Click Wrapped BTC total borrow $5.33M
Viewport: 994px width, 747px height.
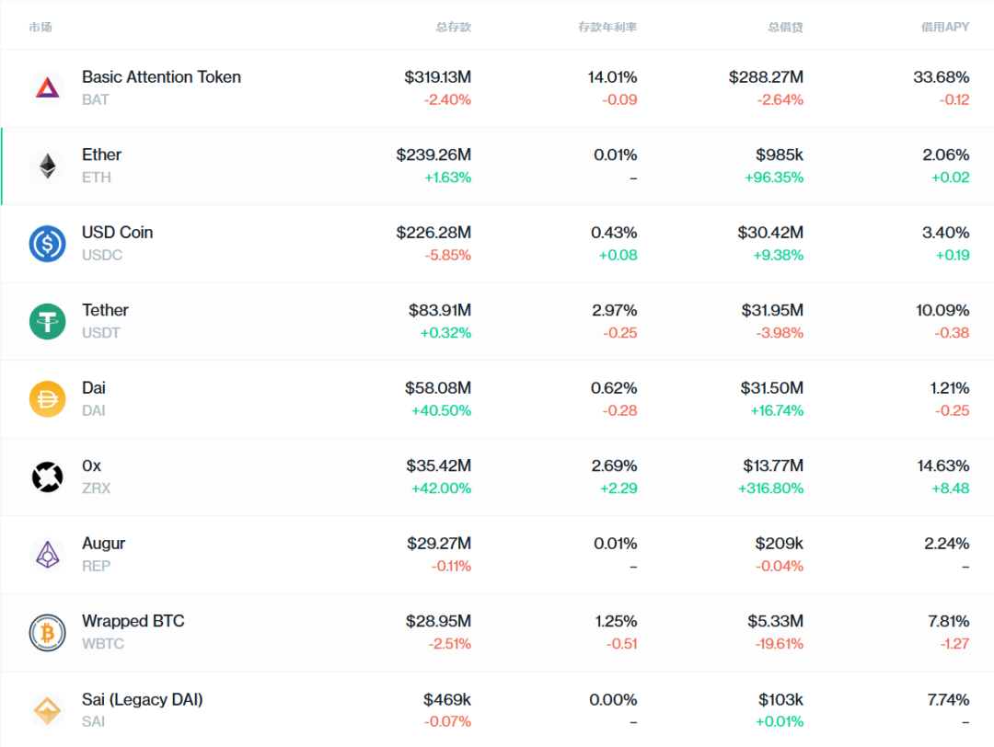775,622
